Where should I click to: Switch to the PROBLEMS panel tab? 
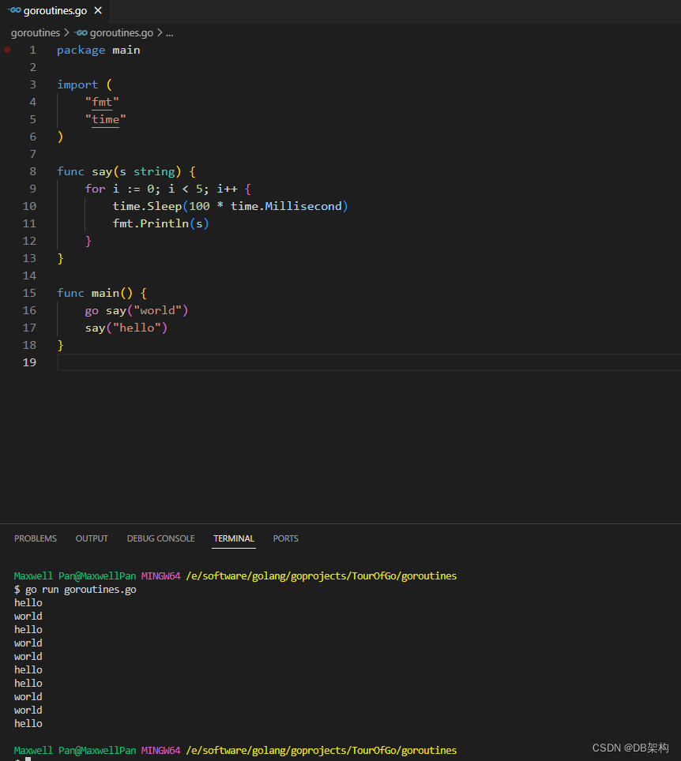click(x=35, y=538)
